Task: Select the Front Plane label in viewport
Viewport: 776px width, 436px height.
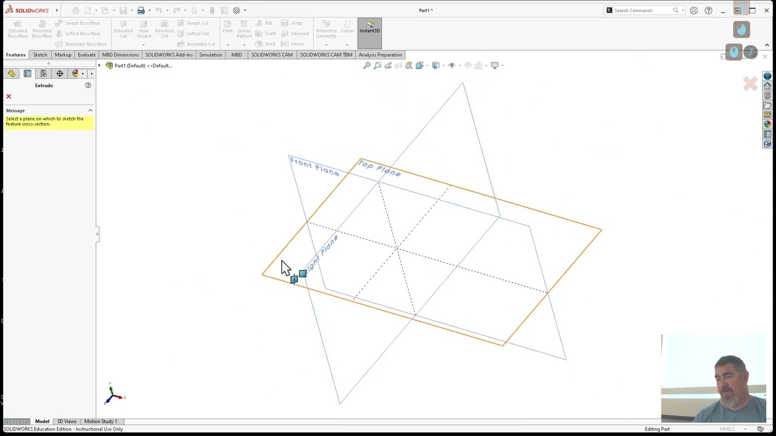Action: [315, 166]
